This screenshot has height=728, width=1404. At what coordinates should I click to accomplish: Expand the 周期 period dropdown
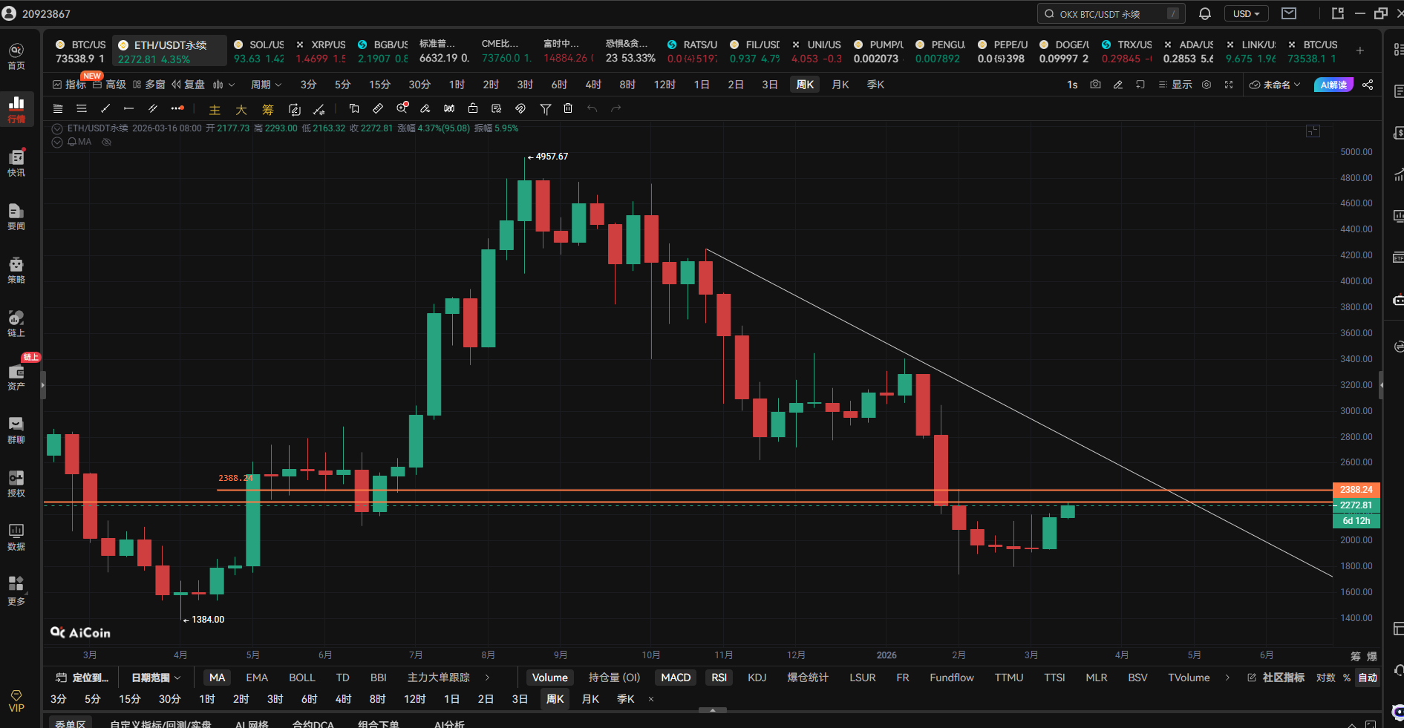tap(266, 85)
